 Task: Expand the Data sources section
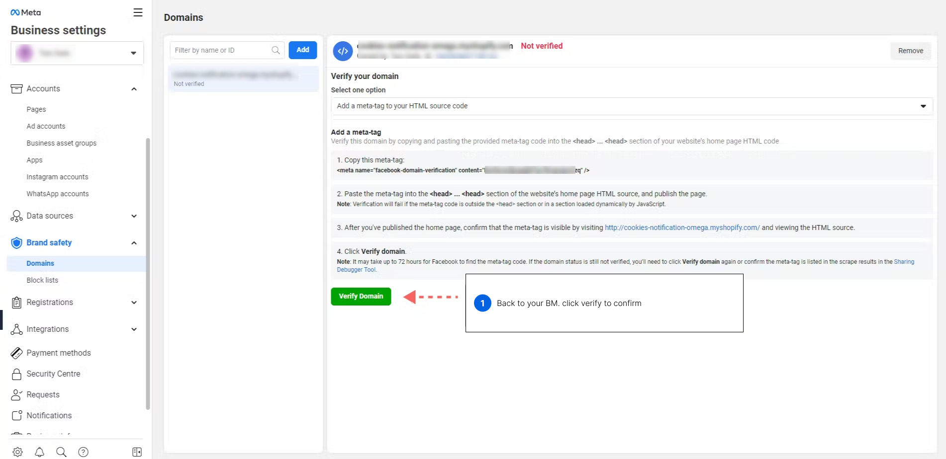coord(134,216)
